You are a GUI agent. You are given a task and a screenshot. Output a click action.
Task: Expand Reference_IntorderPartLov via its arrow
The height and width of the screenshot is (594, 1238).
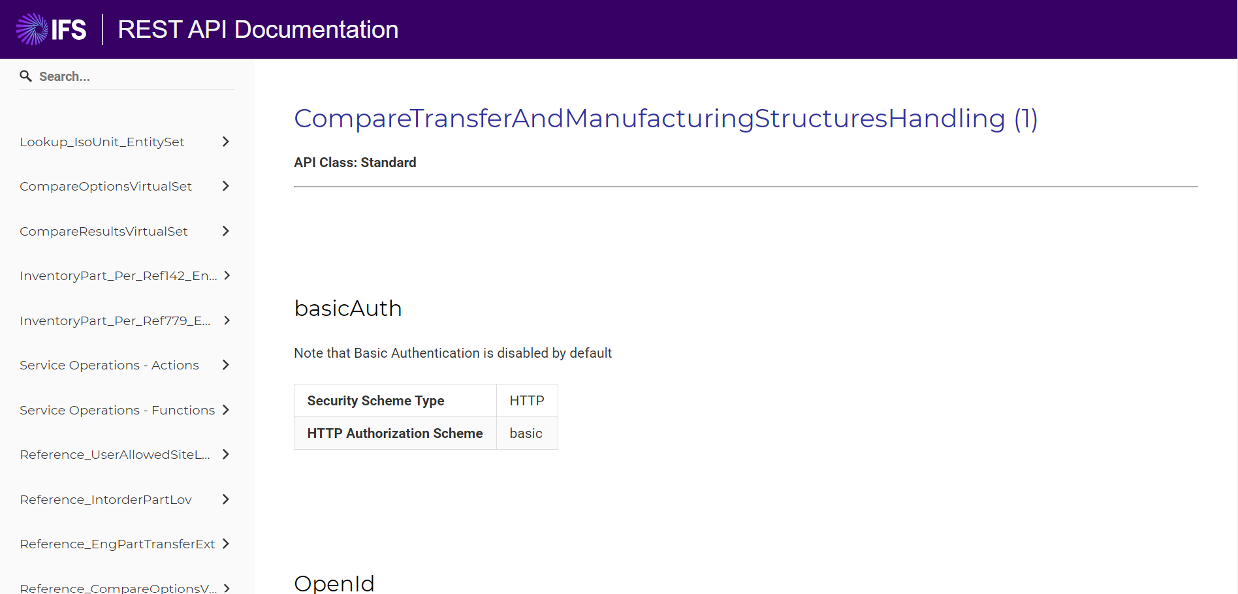coord(225,499)
